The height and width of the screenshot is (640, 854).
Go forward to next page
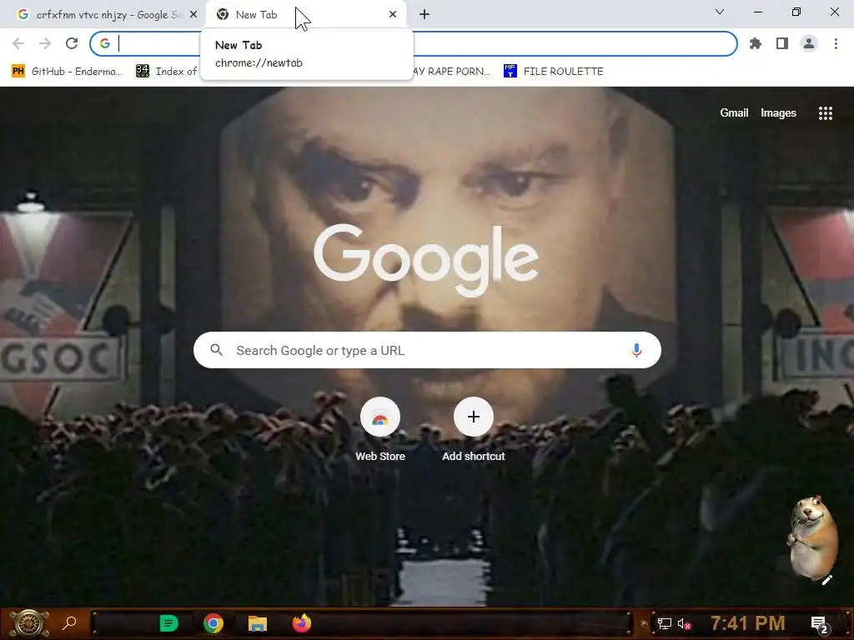[x=45, y=43]
